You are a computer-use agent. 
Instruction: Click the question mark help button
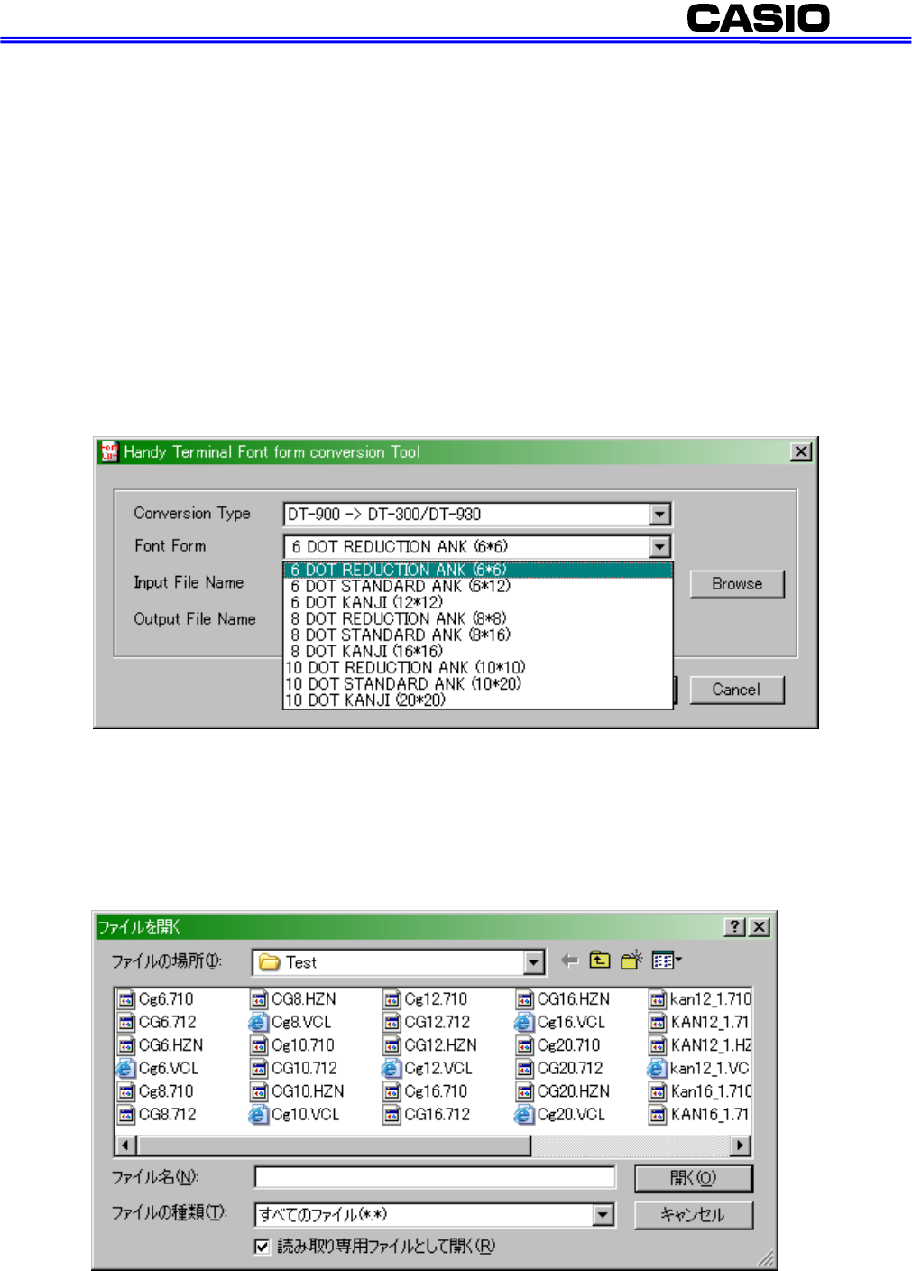point(736,927)
